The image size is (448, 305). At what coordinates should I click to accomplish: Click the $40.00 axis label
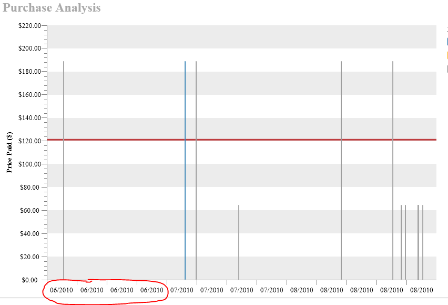[x=30, y=234]
